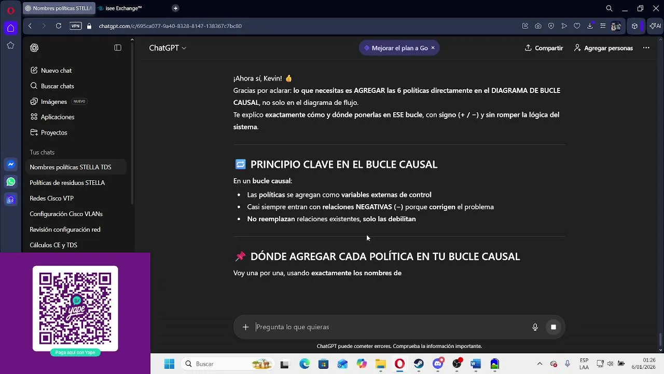This screenshot has width=664, height=374.
Task: Select the Nombres políticas STELLA tab
Action: tap(58, 8)
